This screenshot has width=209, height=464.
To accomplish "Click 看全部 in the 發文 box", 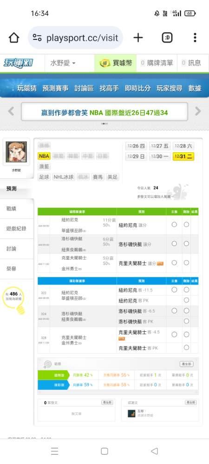I will (107, 402).
